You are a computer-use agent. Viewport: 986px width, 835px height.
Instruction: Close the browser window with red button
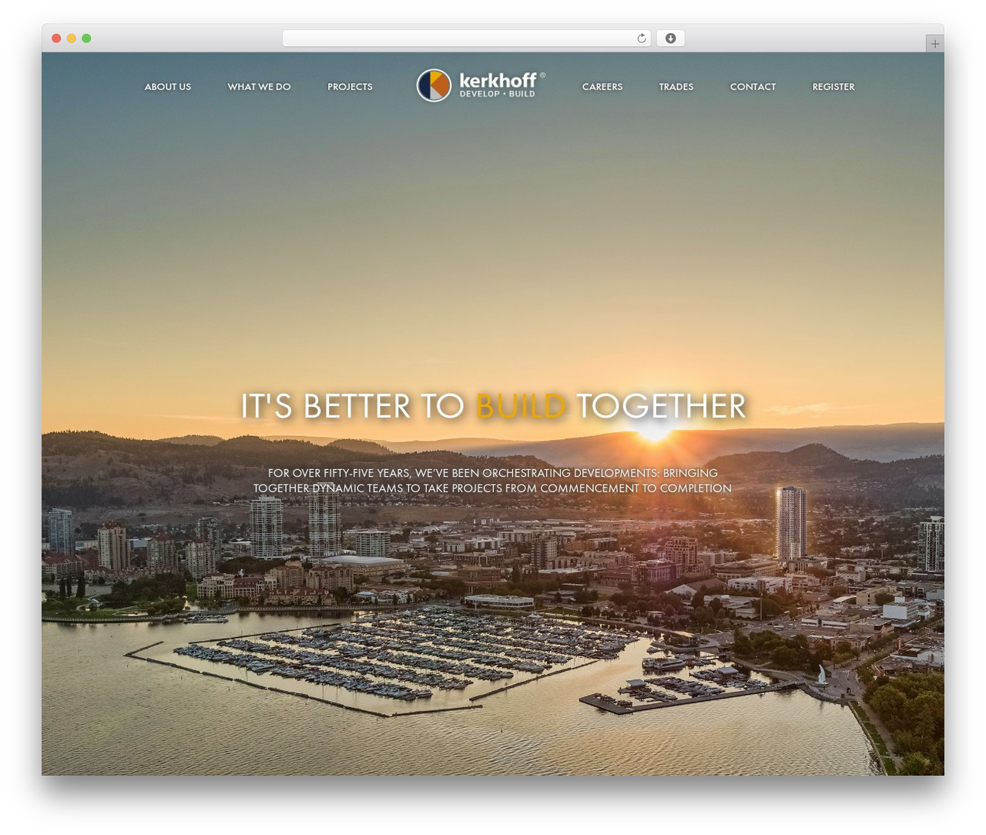pos(56,39)
